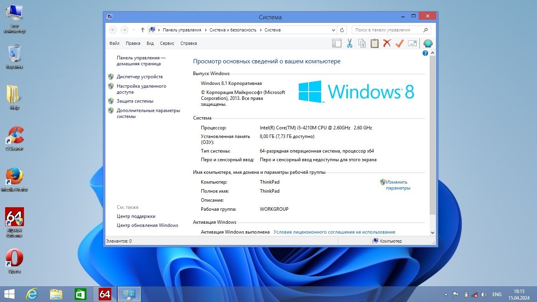Click Изменить параметры link
This screenshot has height=302, width=537.
pos(398,185)
